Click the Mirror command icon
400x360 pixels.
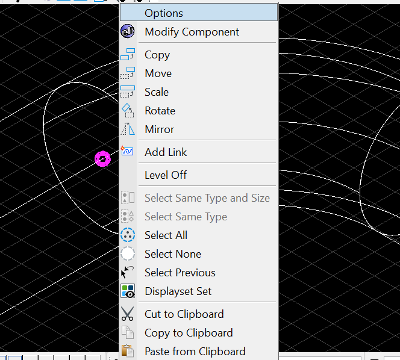pyautogui.click(x=128, y=129)
